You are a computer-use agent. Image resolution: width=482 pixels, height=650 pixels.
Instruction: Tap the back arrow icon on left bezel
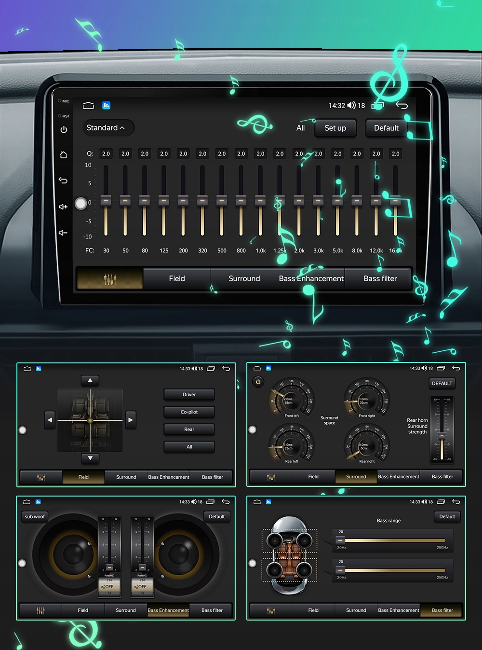click(63, 180)
